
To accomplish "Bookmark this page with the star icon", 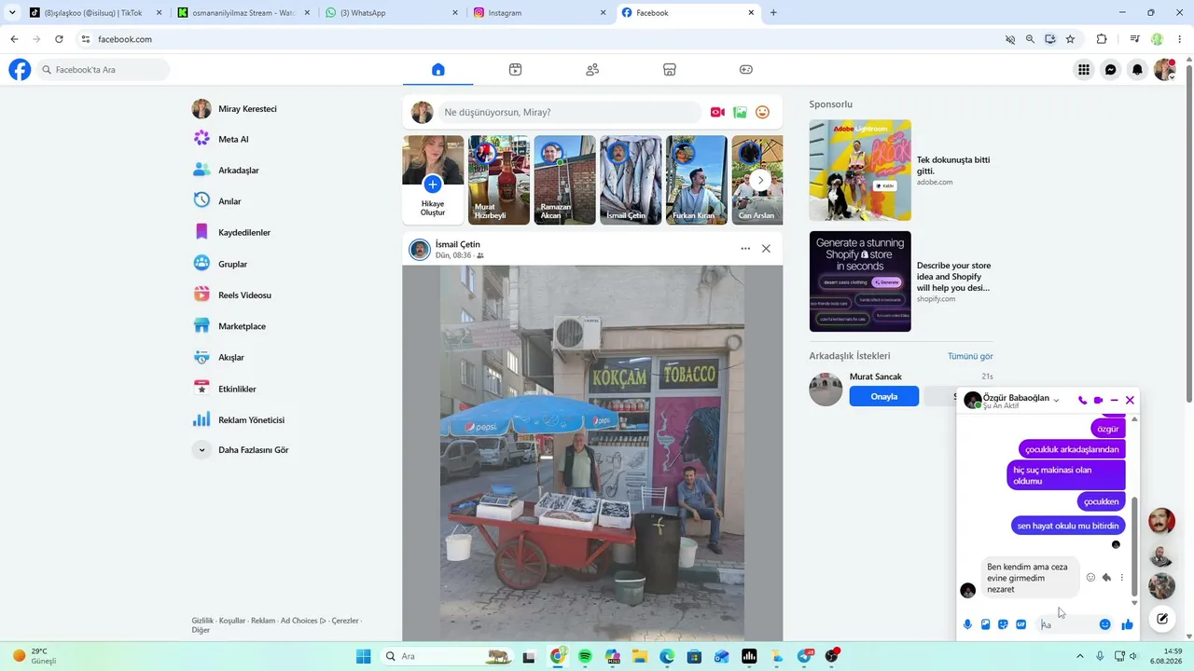I will click(x=1070, y=39).
